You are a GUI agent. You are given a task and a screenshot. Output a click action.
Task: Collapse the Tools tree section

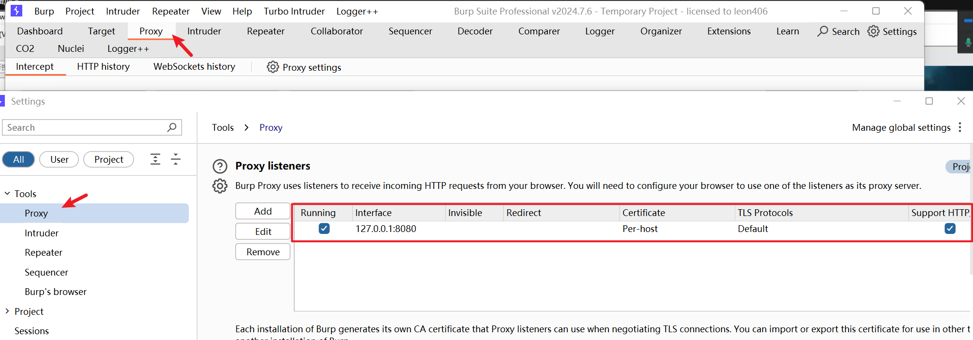tap(7, 193)
